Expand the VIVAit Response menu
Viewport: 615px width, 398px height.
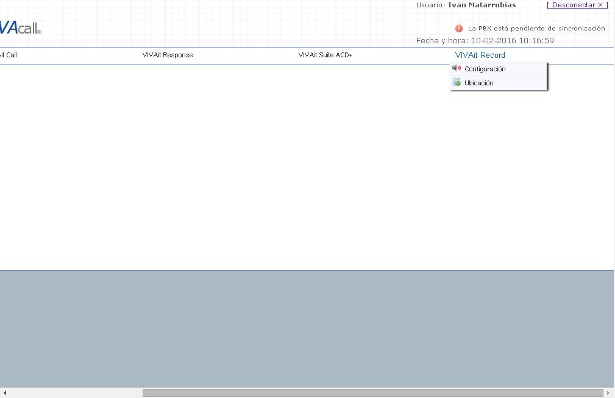click(x=168, y=55)
